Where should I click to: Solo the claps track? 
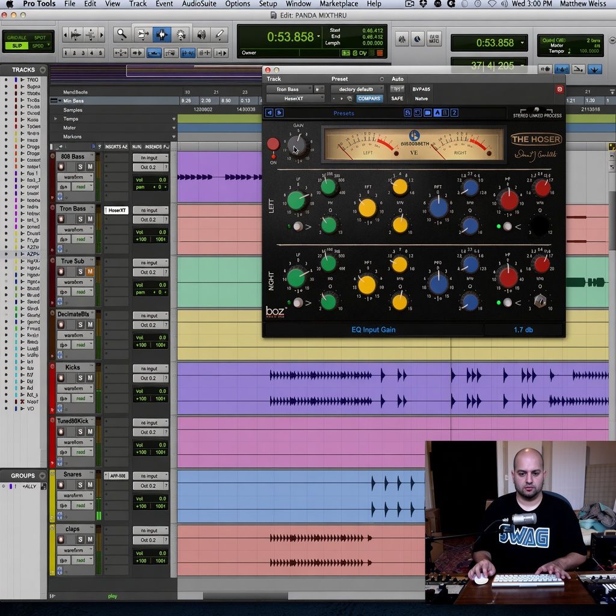80,540
